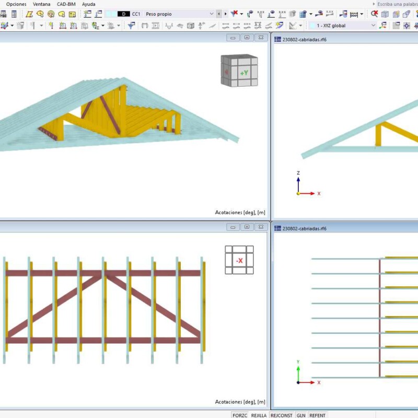This screenshot has width=418, height=418.
Task: Click the -X view orientation cube
Action: pyautogui.click(x=239, y=260)
